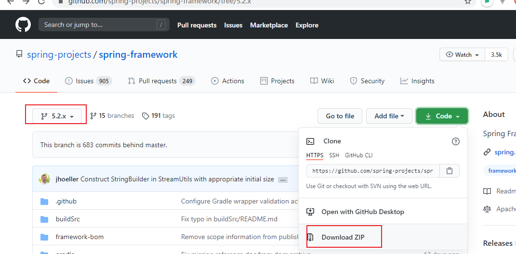View the 15 branches link

point(112,115)
